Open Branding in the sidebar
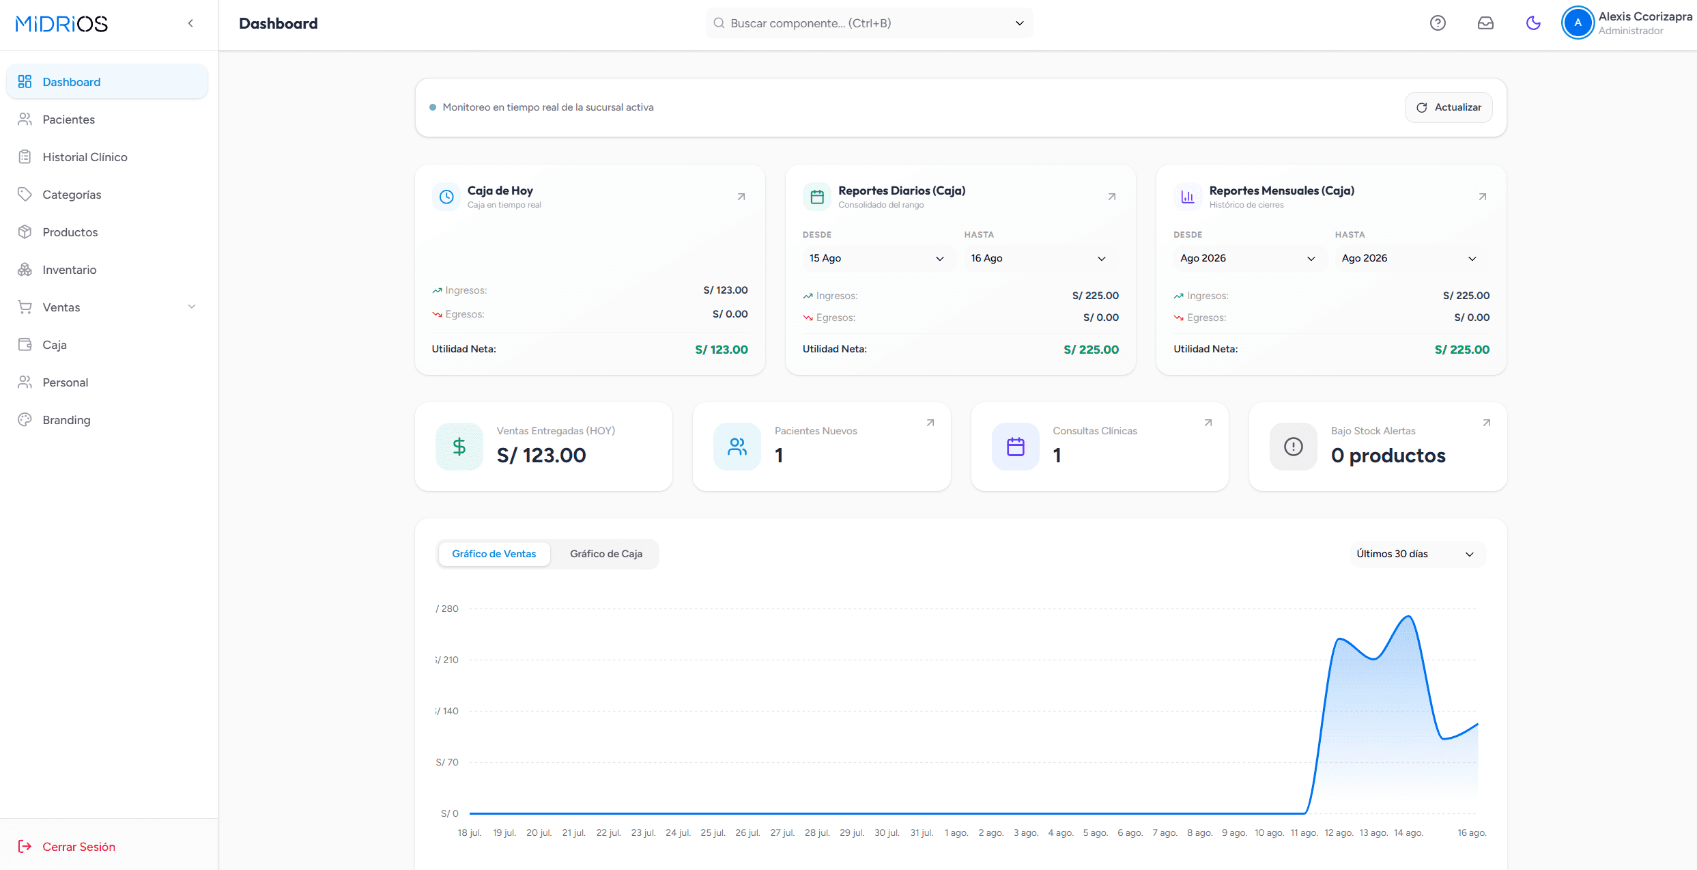1697x870 pixels. tap(107, 420)
